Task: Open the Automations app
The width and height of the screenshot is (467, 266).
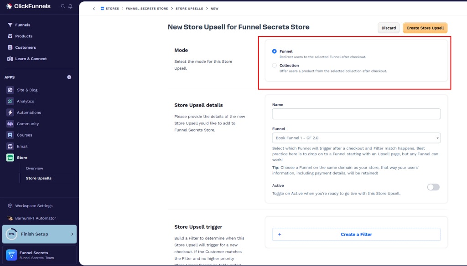Action: [29, 113]
